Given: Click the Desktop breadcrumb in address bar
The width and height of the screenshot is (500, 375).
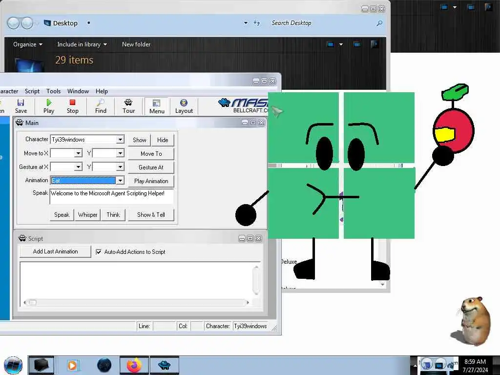Looking at the screenshot, I should 65,23.
